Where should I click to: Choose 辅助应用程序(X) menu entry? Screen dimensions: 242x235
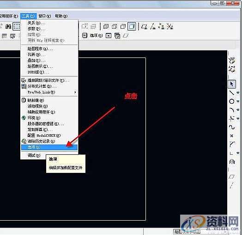point(49,112)
